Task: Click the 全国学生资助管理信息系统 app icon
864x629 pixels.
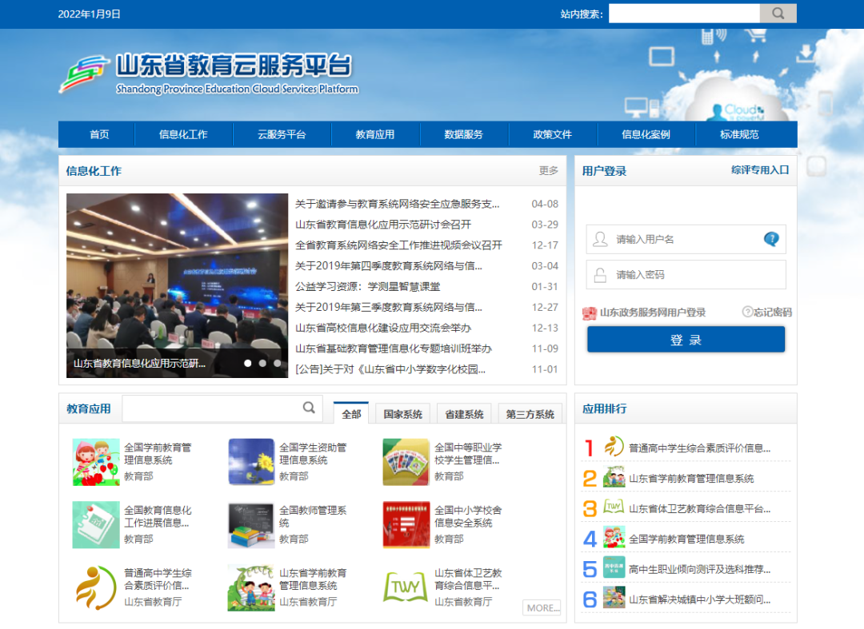Action: click(x=250, y=461)
